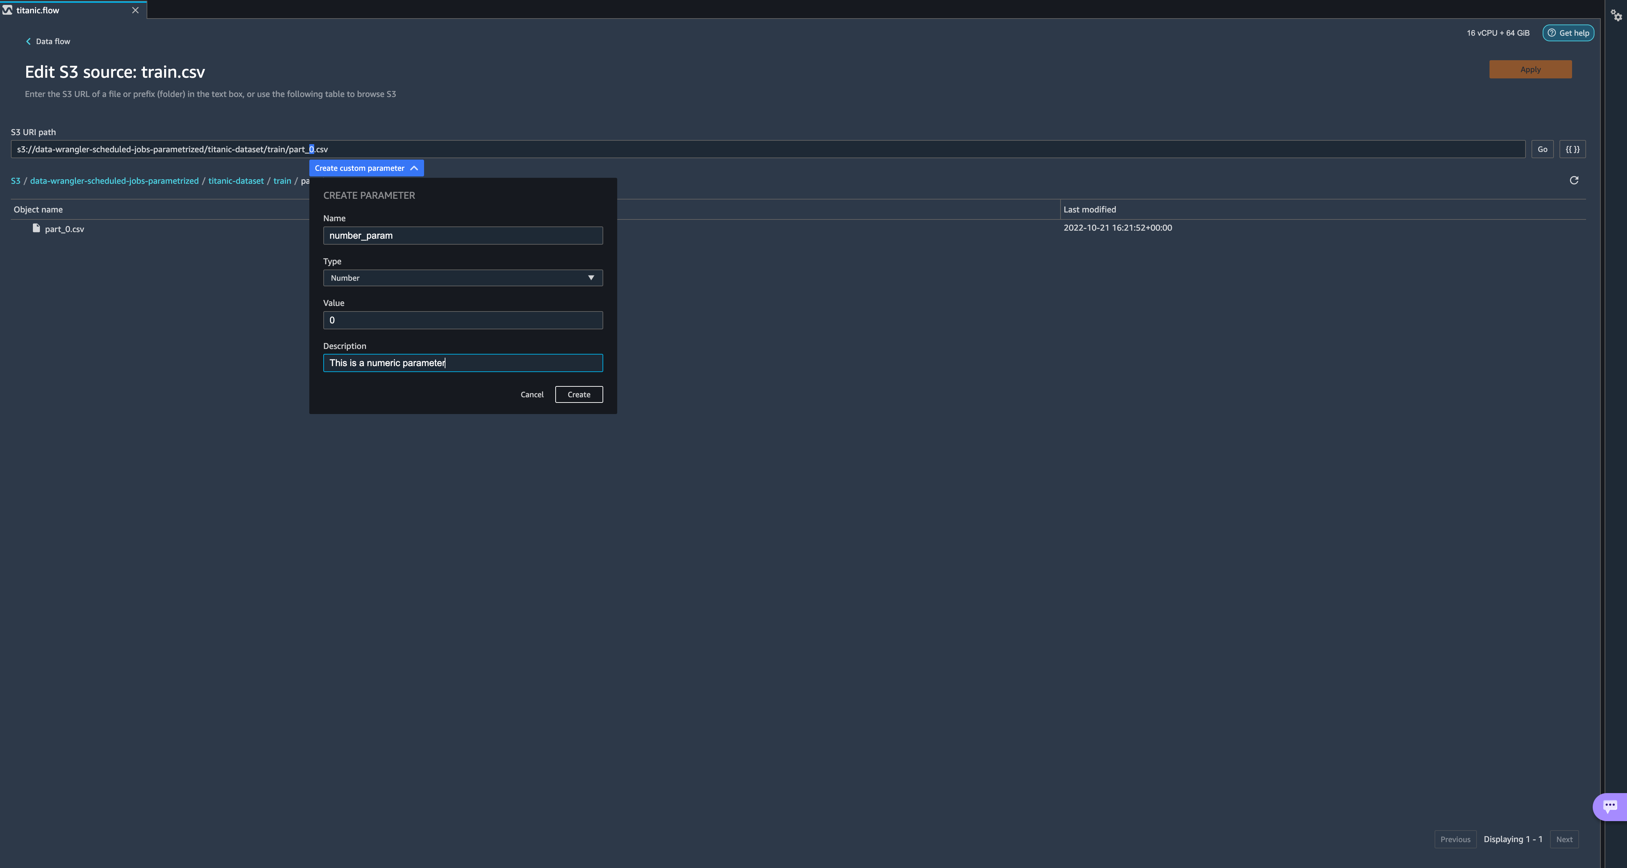Close the titanic.flow tab
The width and height of the screenshot is (1627, 868).
point(135,10)
